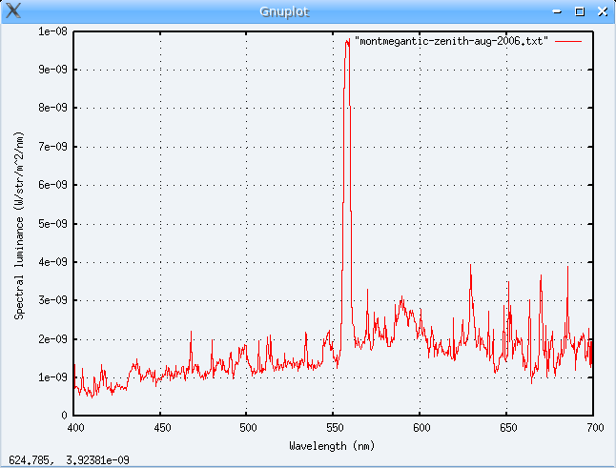This screenshot has width=616, height=468.
Task: Maximize the Gnuplot window
Action: [x=580, y=11]
